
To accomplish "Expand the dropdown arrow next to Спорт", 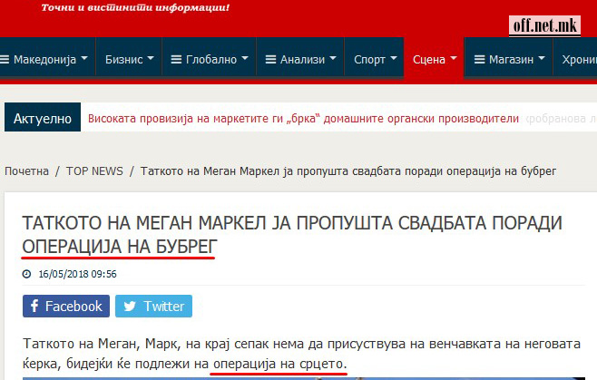I will (x=394, y=58).
